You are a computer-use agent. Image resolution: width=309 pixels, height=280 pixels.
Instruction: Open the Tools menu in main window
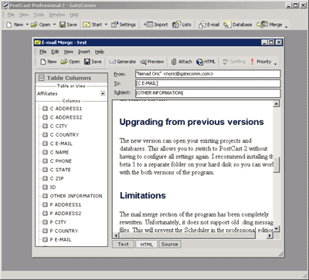click(x=39, y=15)
